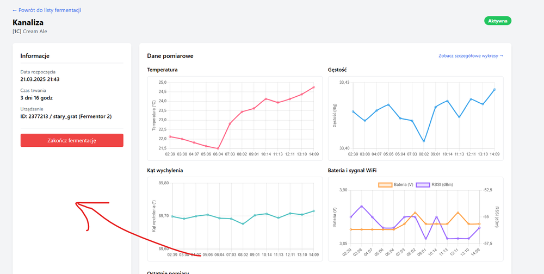
Task: Select the lowest Temperatura point at 06:04
Action: pyautogui.click(x=218, y=148)
